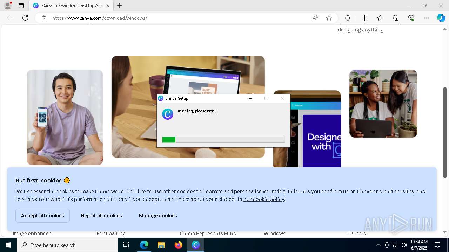Toggle split screen view icon

tap(364, 18)
